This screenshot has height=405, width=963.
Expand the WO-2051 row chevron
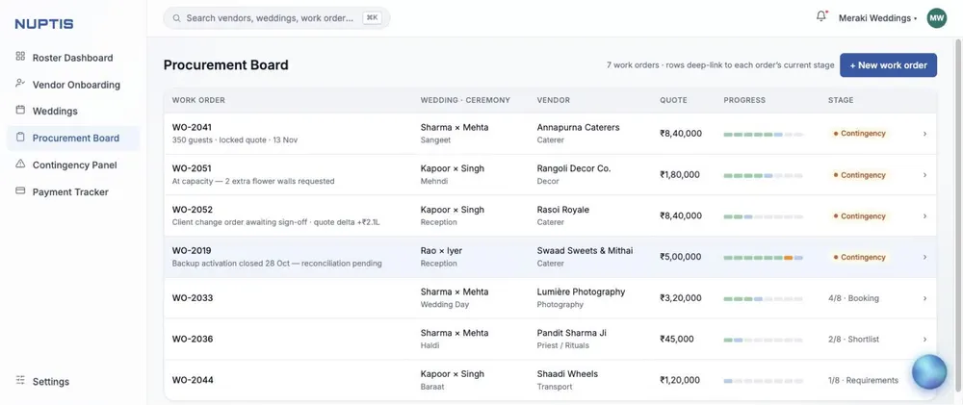tap(924, 175)
